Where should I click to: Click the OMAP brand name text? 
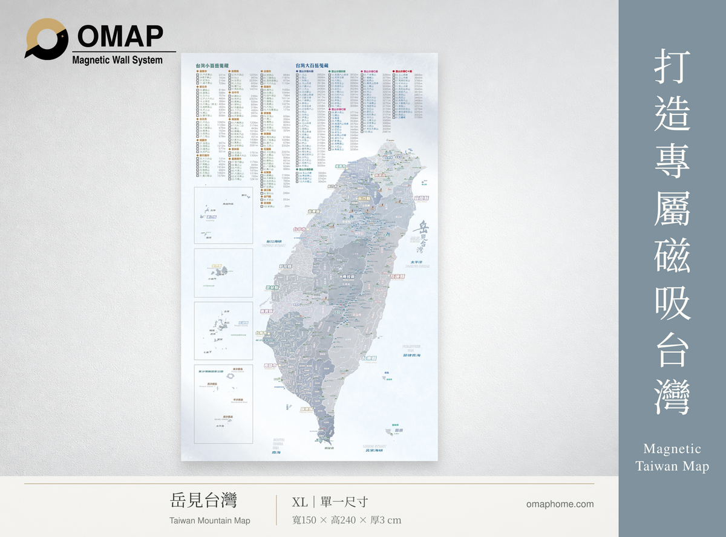pos(119,36)
